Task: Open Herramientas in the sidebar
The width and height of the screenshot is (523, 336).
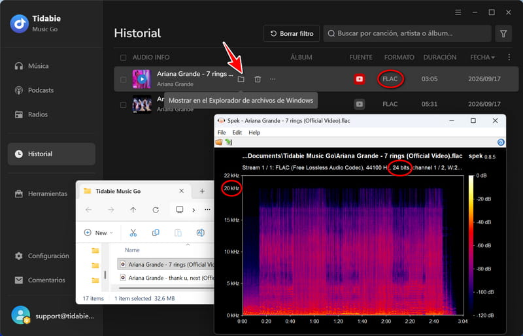Action: click(41, 193)
